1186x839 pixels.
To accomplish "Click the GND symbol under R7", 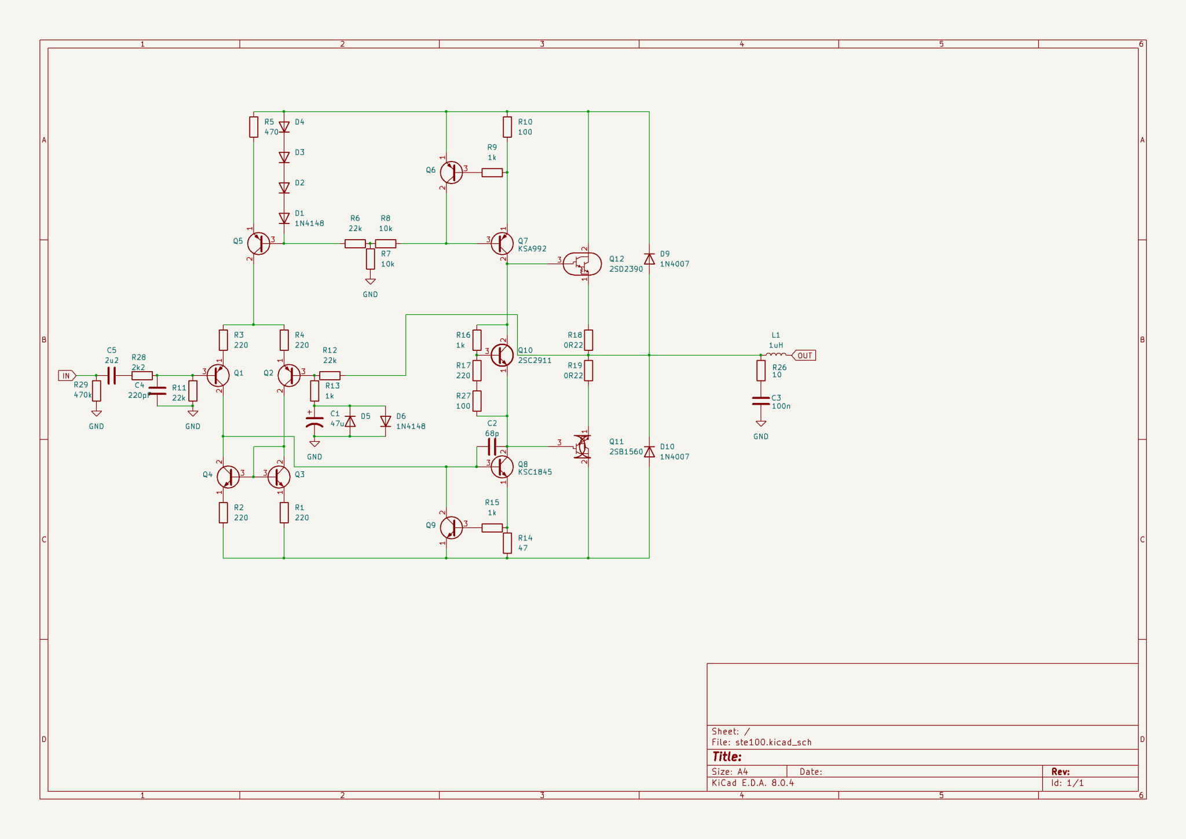I will point(371,281).
